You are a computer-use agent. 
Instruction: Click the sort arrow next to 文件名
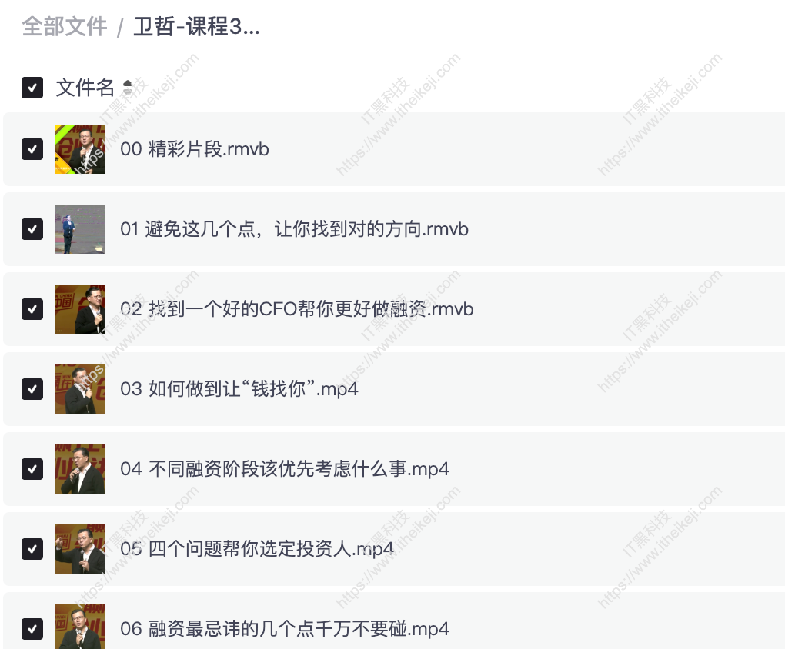pyautogui.click(x=128, y=88)
